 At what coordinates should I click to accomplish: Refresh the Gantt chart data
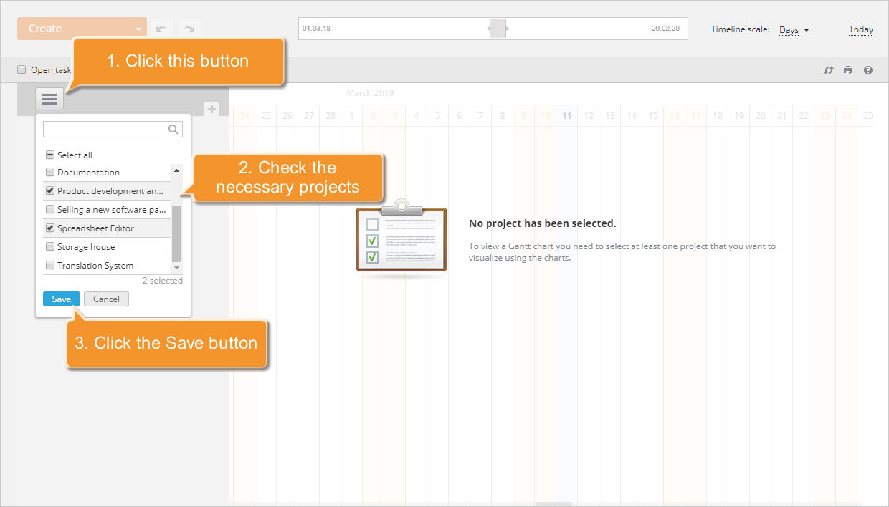(x=829, y=69)
